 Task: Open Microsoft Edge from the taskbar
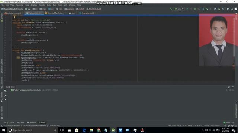[84, 130]
